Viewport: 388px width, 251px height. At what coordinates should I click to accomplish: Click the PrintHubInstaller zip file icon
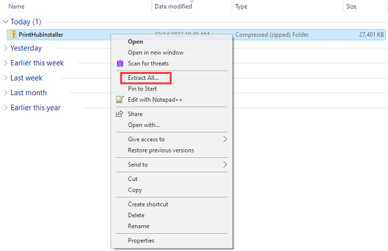[x=13, y=34]
